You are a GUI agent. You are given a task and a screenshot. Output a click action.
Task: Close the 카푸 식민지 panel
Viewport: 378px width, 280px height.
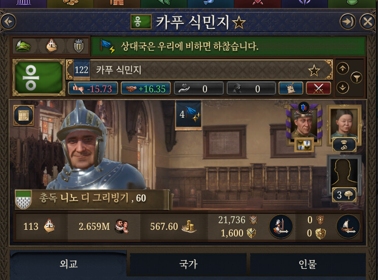(367, 22)
